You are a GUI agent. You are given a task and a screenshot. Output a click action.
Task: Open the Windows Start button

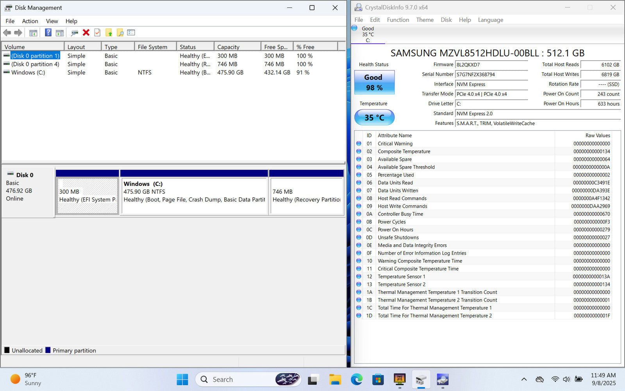[182, 379]
